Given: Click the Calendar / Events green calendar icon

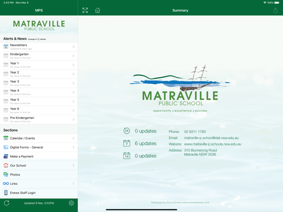Looking at the screenshot, I should (6, 138).
